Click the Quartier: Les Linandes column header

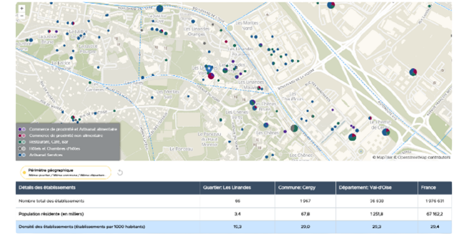click(237, 188)
